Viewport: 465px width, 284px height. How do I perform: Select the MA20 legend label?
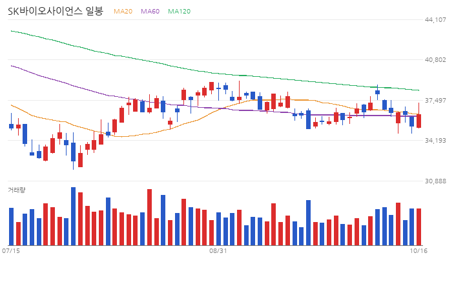123,12
